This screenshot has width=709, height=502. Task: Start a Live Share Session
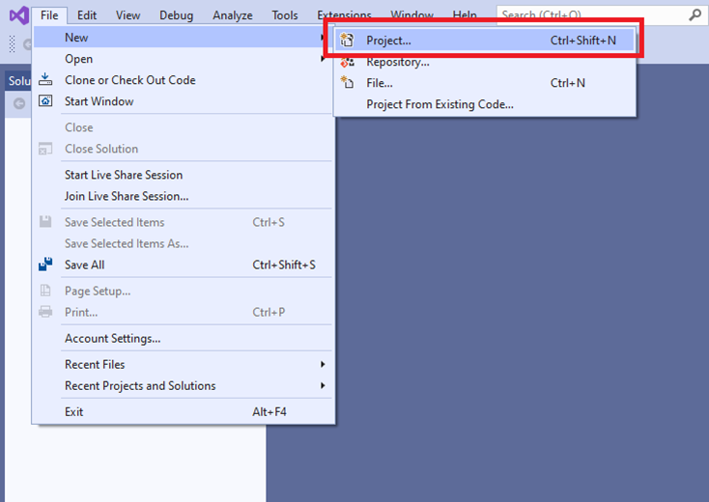(123, 175)
